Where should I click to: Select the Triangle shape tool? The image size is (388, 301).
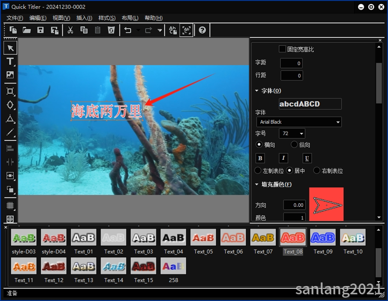pos(10,119)
